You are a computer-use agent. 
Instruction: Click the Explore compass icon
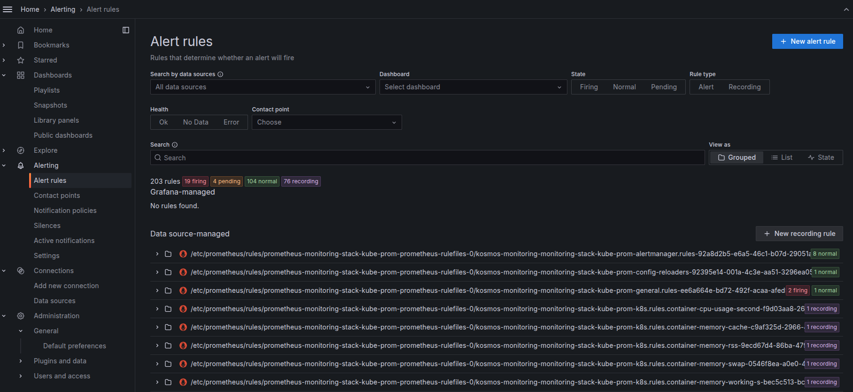21,150
